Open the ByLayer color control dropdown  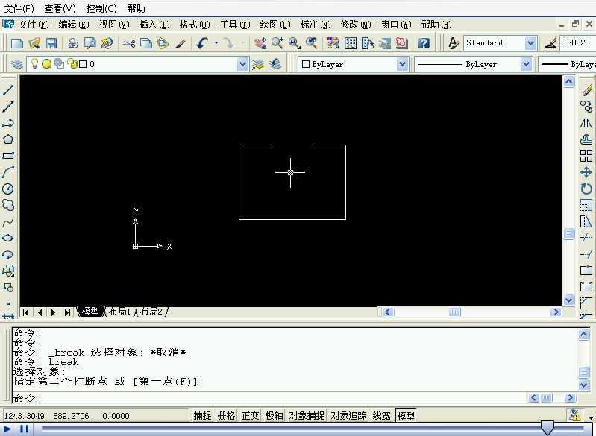402,64
